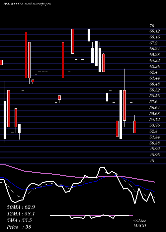
Task: Click the 69.12 price axis label
Action: (x=155, y=31)
